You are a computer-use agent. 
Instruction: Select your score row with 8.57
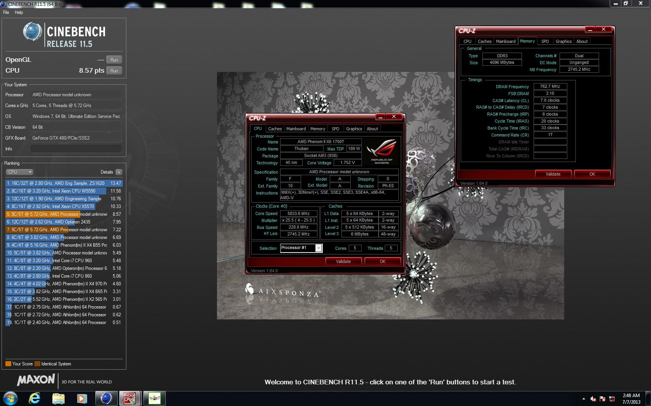64,214
